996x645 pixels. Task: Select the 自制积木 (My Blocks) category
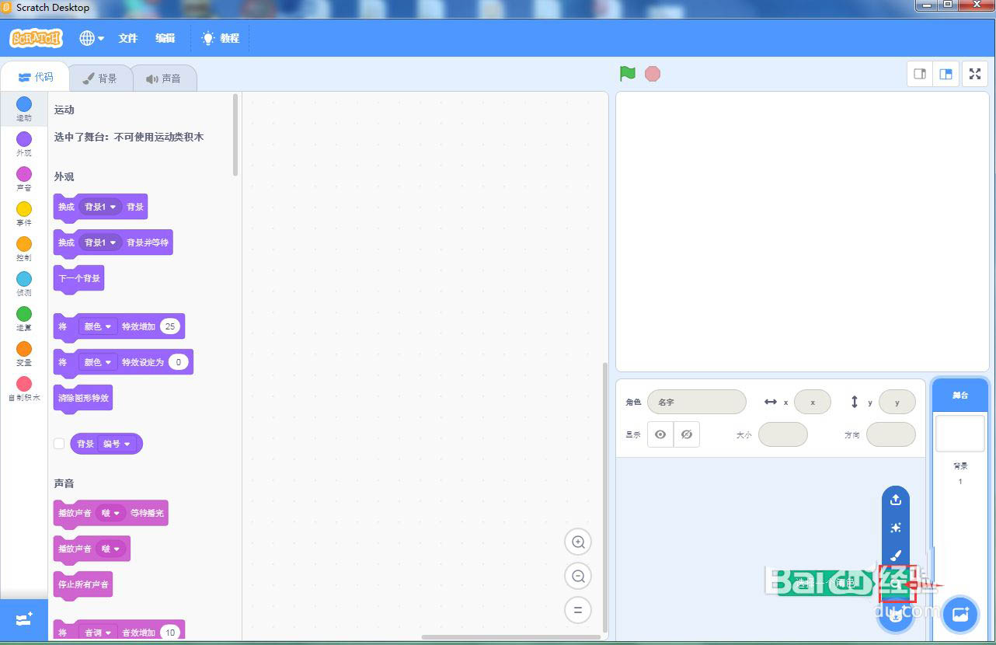coord(24,389)
